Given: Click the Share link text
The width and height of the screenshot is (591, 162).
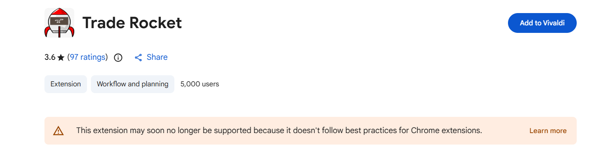Looking at the screenshot, I should [x=157, y=57].
